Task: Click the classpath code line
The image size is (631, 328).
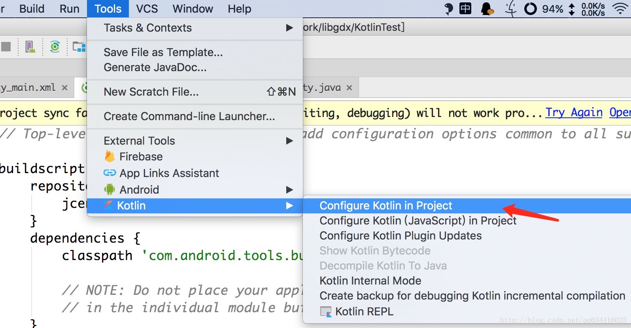Action: (x=182, y=255)
